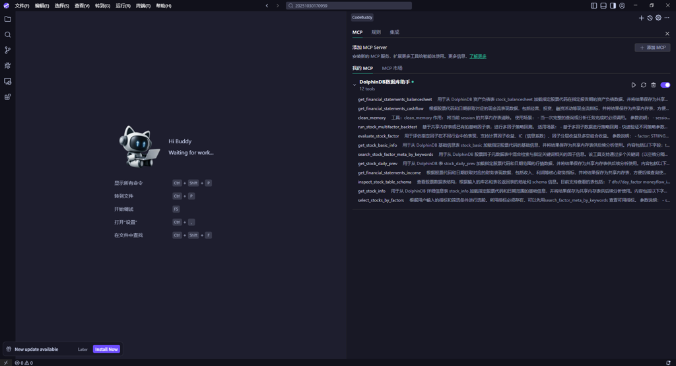Image resolution: width=676 pixels, height=366 pixels.
Task: Toggle the primary sidebar layout button
Action: pos(593,5)
